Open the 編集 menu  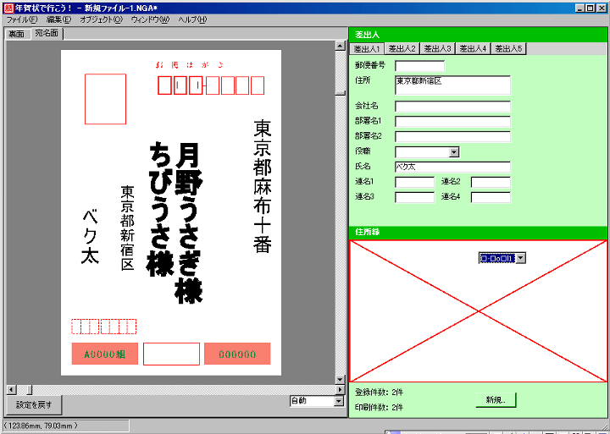(x=58, y=19)
